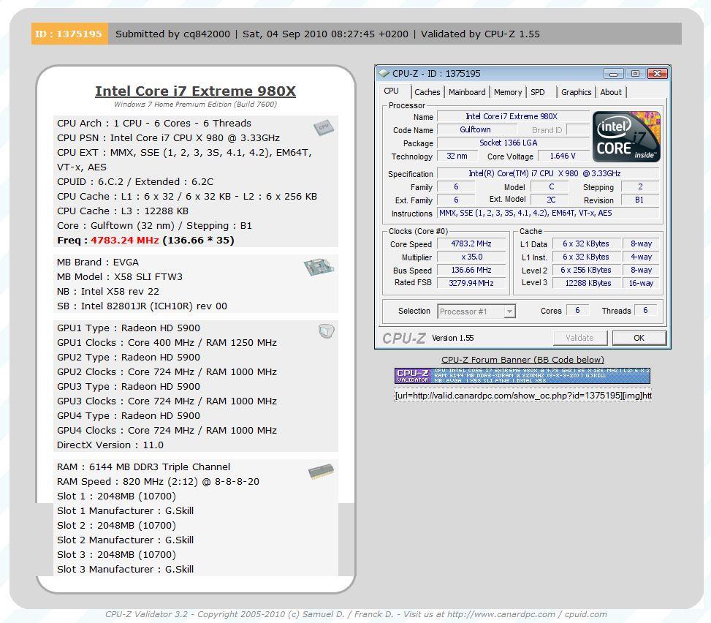Minimize the CPU-Z window
Viewport: 711px width, 623px height.
tap(614, 74)
